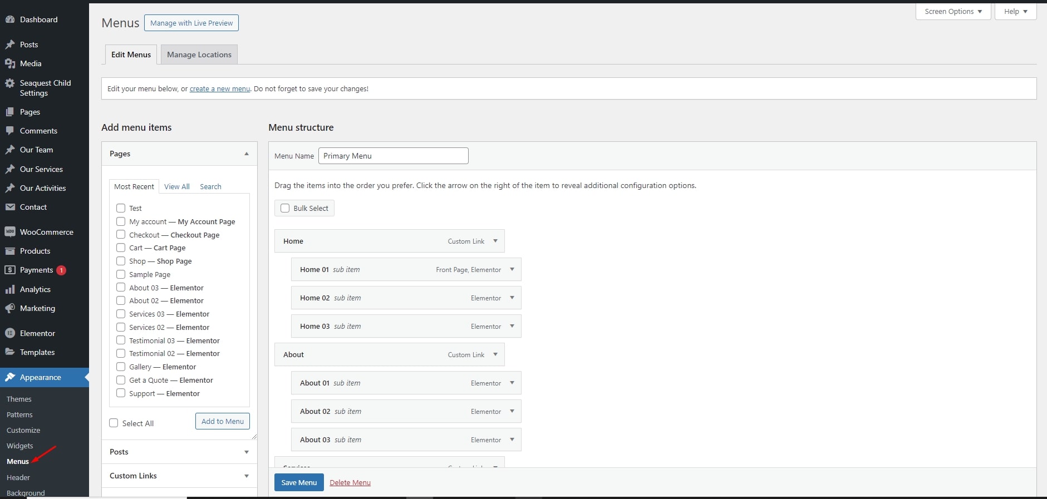This screenshot has height=499, width=1047.
Task: Click the Menu Name input field
Action: coord(394,156)
